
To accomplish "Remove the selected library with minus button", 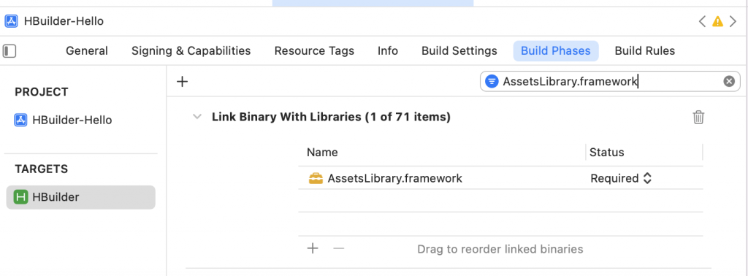I will [339, 248].
